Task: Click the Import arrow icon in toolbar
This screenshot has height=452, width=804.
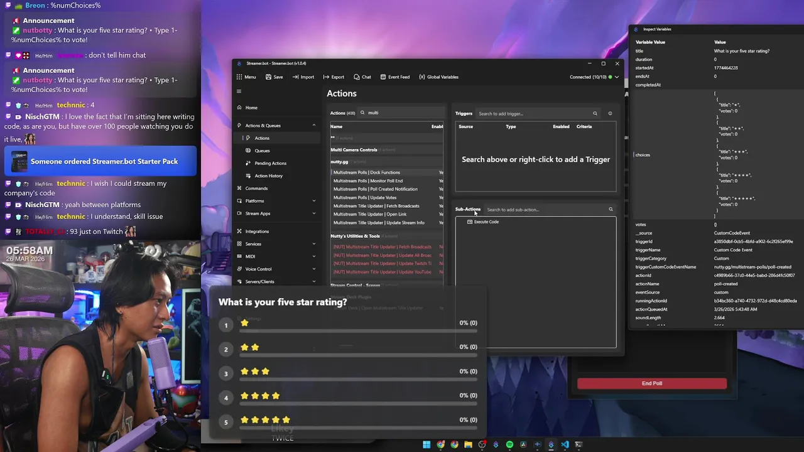Action: click(295, 77)
